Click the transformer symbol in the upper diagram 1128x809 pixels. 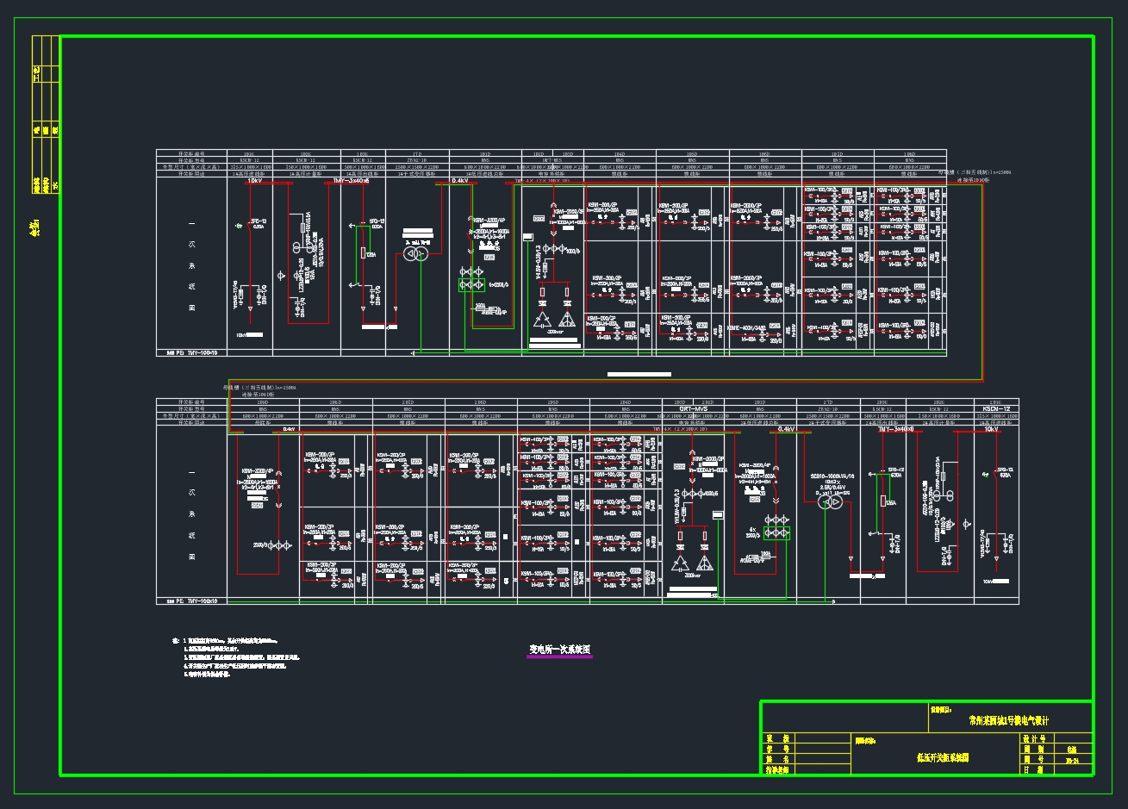pos(416,254)
